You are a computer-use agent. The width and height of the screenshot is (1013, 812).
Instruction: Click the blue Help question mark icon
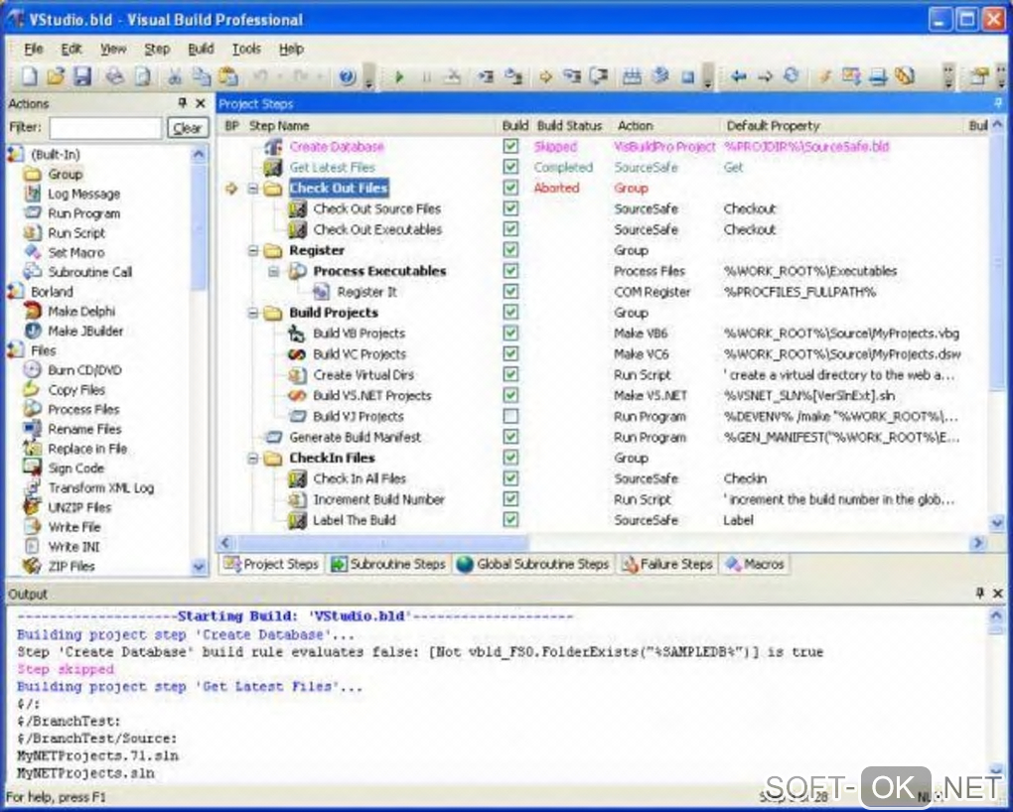pyautogui.click(x=347, y=77)
